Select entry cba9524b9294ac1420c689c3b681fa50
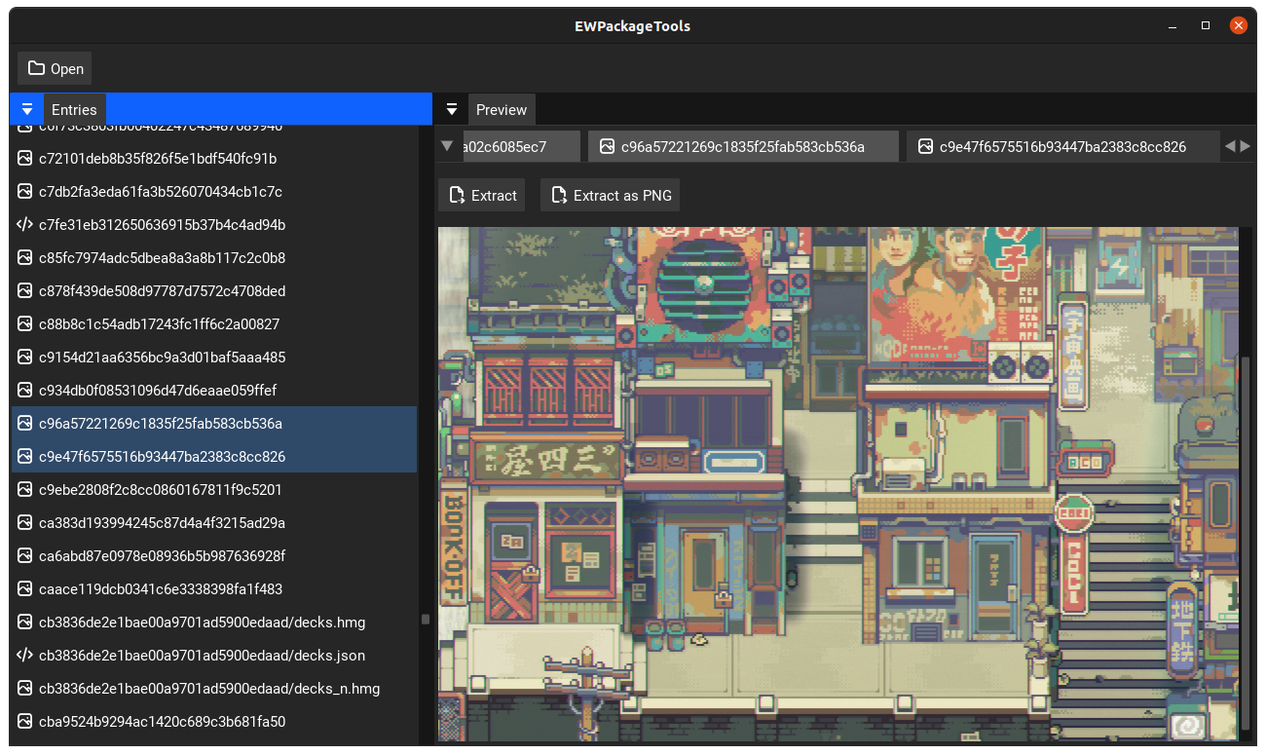Screen dimensions: 1266x755 [214, 721]
